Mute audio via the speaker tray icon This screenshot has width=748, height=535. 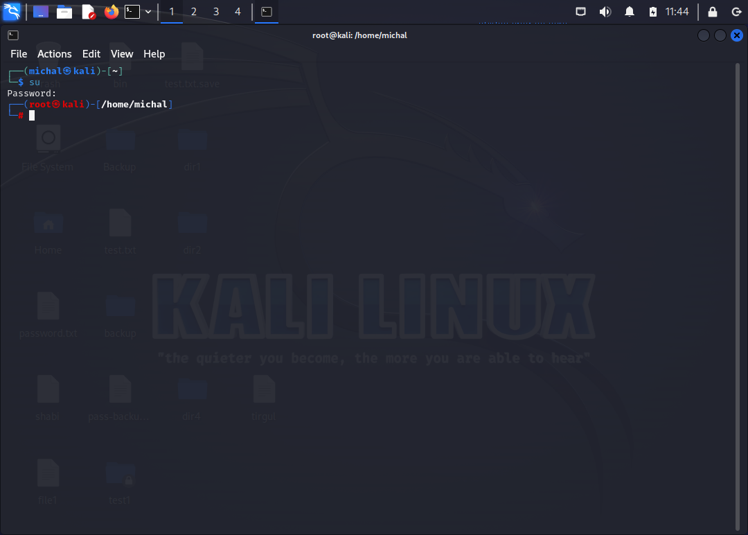pyautogui.click(x=605, y=11)
